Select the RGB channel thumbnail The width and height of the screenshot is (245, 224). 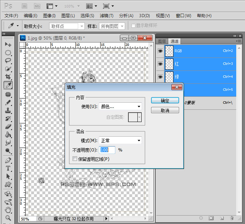169,51
